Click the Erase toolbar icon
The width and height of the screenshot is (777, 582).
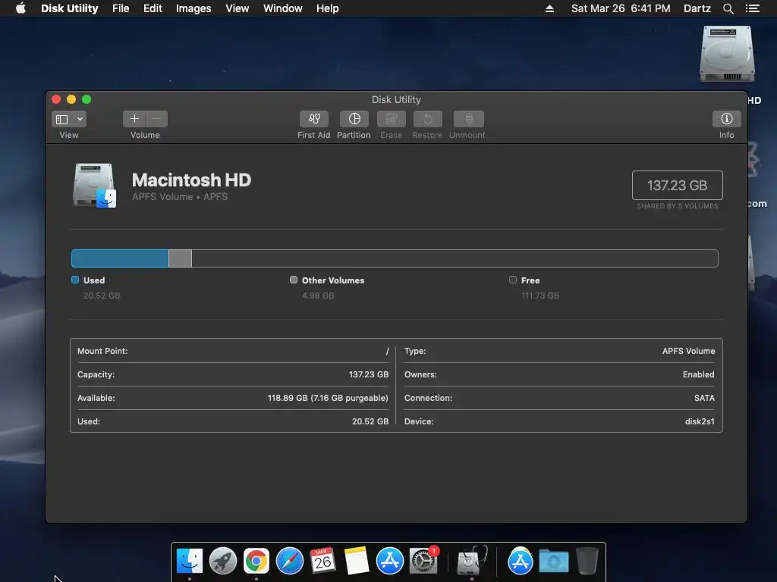click(x=391, y=119)
